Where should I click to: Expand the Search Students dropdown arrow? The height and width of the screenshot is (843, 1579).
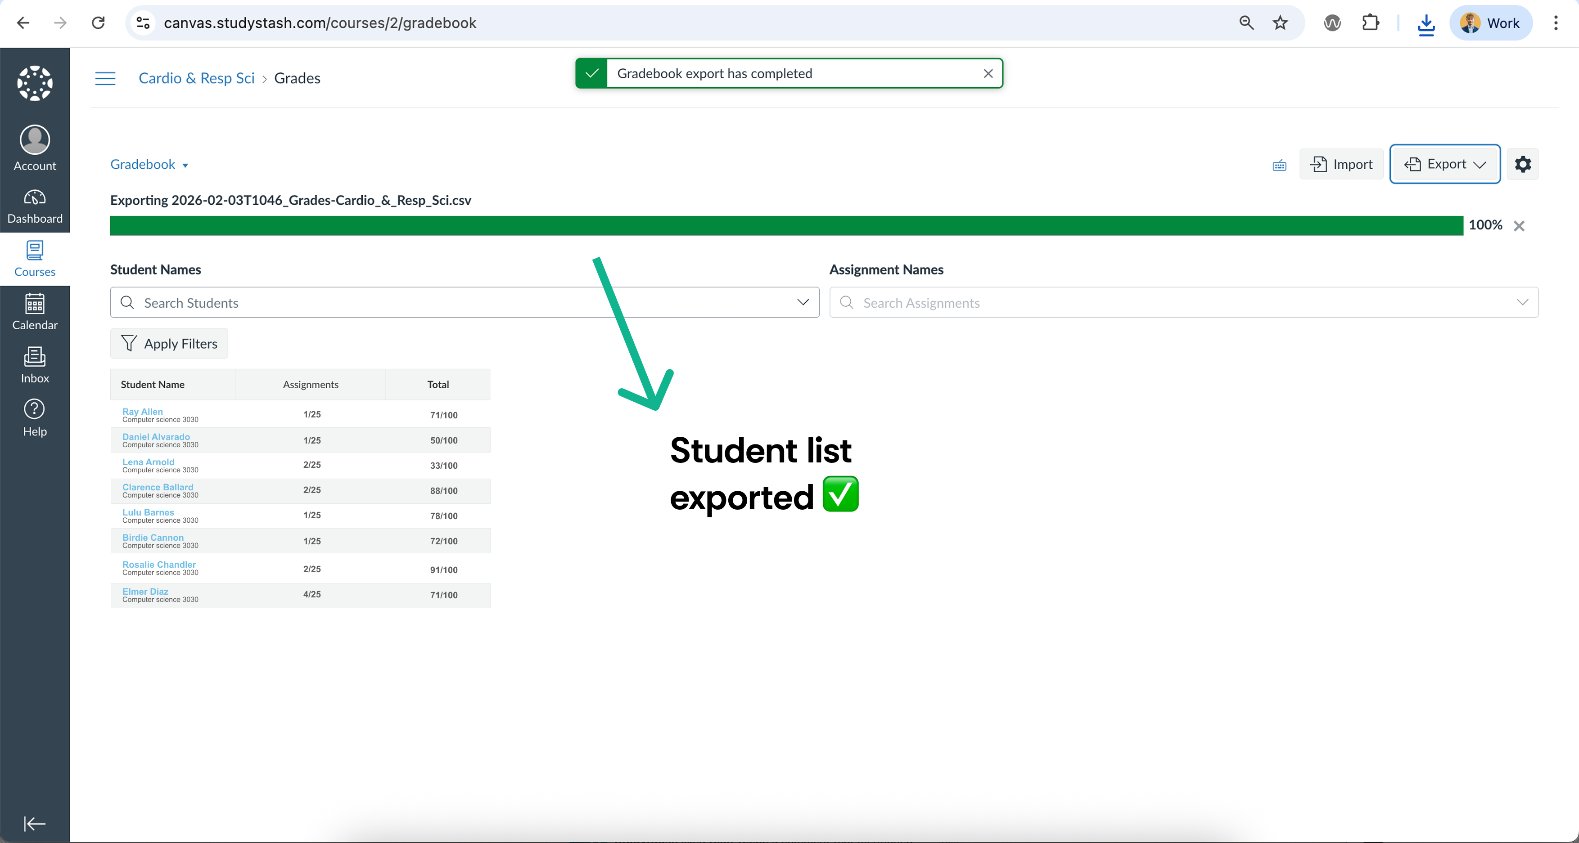click(x=803, y=302)
